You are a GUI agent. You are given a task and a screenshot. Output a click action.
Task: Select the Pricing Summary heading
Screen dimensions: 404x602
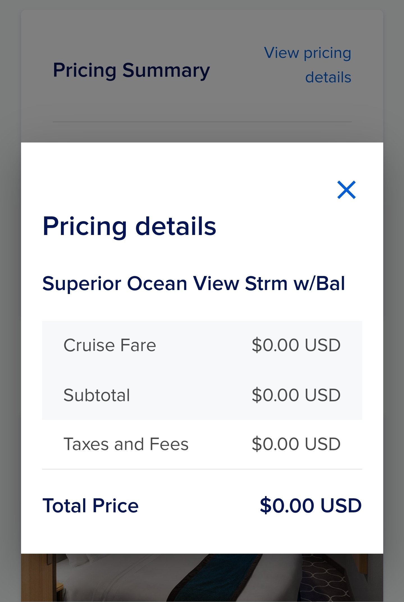[x=131, y=70]
